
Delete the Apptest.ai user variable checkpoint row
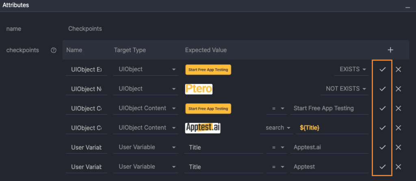pyautogui.click(x=398, y=147)
